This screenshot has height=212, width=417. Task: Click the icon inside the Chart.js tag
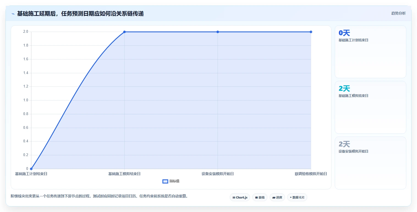point(234,197)
